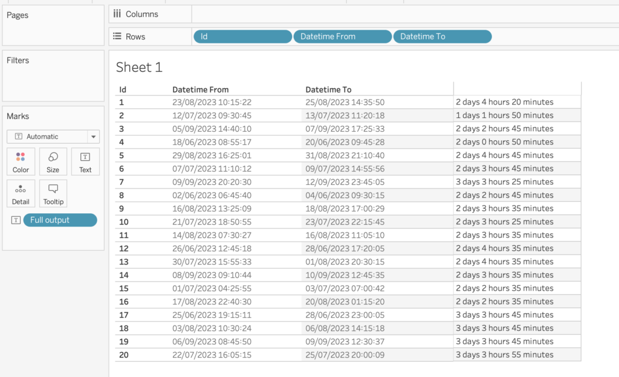
Task: Click the Full output pill in Marks
Action: (60, 221)
